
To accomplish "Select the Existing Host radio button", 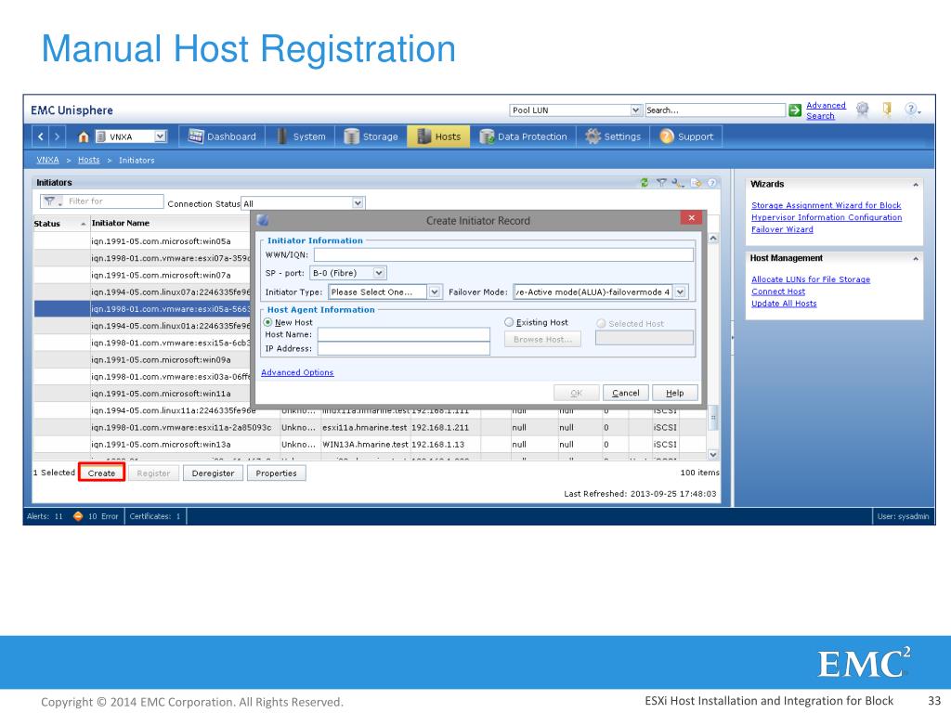I will [509, 322].
